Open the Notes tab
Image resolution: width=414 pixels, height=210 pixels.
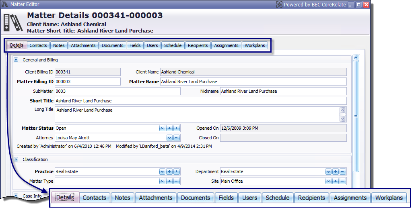click(59, 45)
